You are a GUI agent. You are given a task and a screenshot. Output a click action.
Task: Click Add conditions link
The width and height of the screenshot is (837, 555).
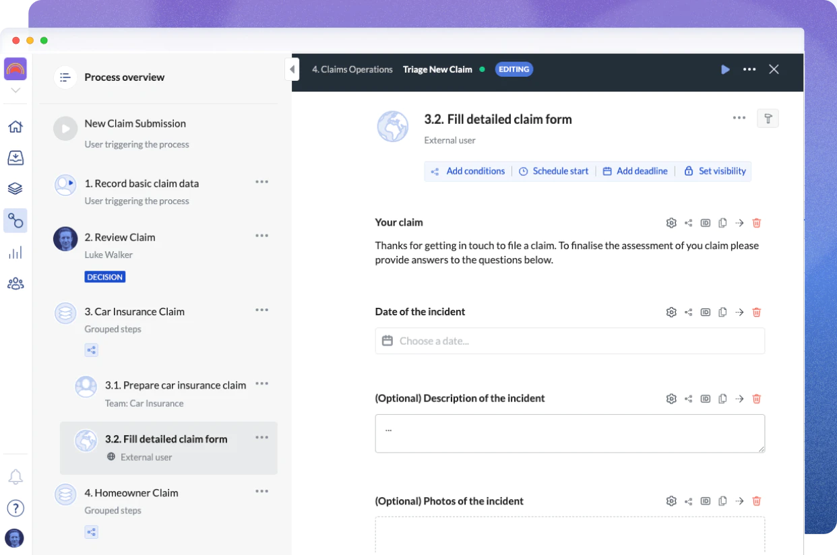pyautogui.click(x=468, y=171)
